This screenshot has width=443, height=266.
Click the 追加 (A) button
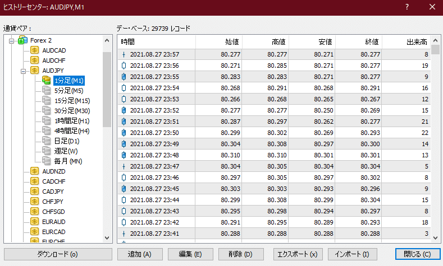140,254
